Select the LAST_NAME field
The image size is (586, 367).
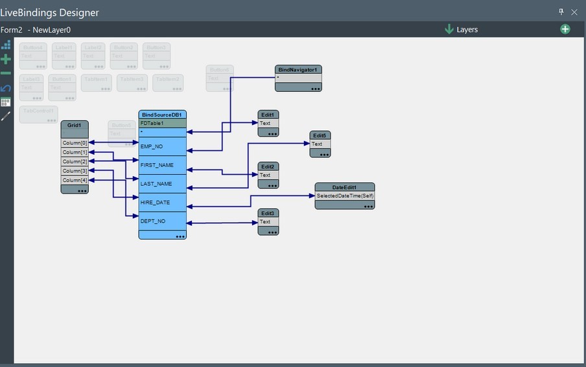click(x=162, y=184)
